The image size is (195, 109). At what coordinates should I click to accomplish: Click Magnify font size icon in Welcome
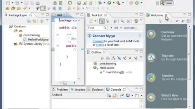tap(183, 21)
